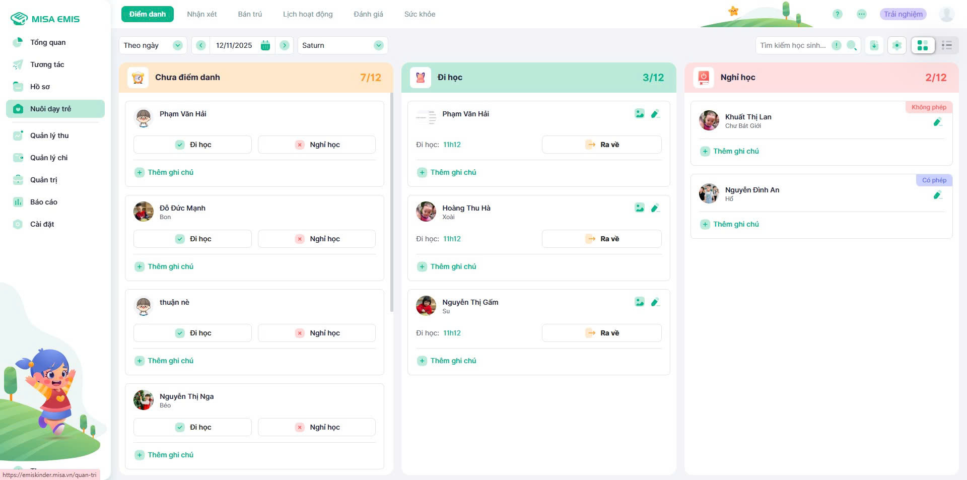Image resolution: width=967 pixels, height=480 pixels.
Task: Mark thuận nè as Nghỉ học
Action: tap(317, 333)
